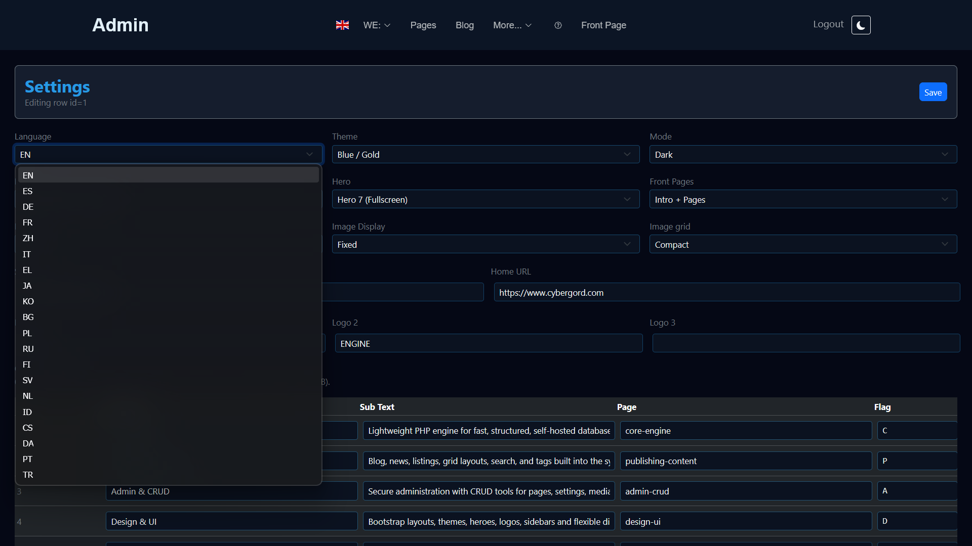
Task: Click the core-engine page field
Action: pos(746,431)
